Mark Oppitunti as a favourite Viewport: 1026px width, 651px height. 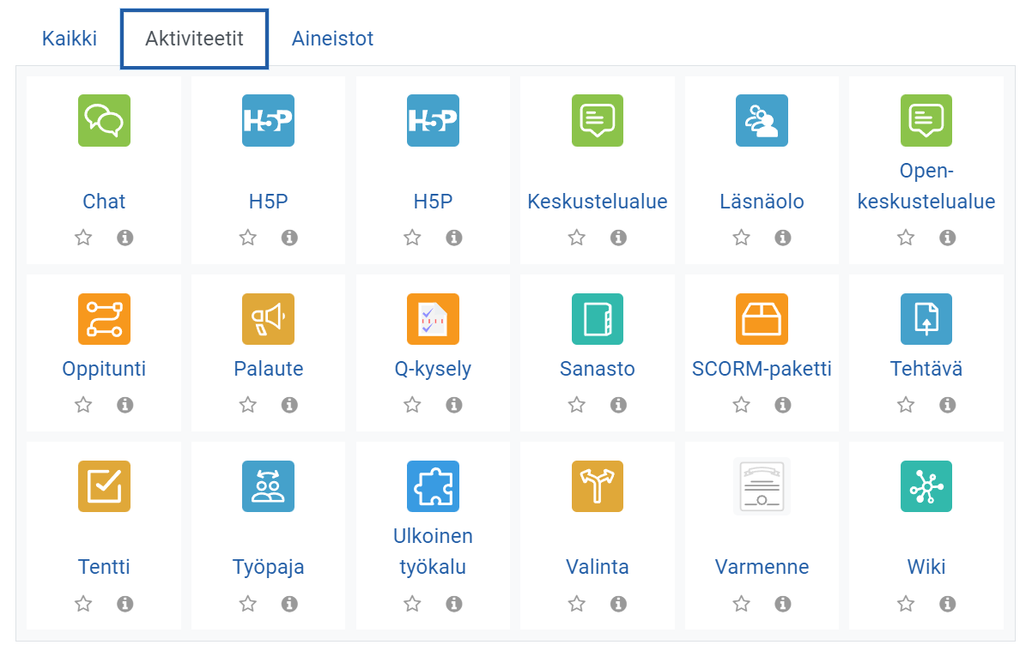(x=83, y=405)
